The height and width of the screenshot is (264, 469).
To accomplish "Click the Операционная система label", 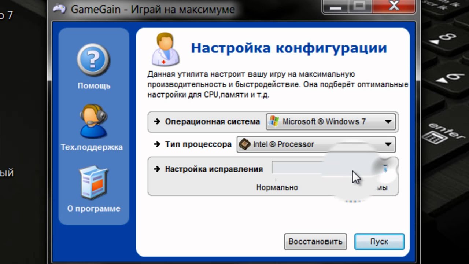I will 212,122.
